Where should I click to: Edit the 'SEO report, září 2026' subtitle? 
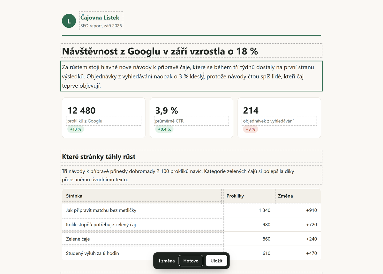click(101, 26)
